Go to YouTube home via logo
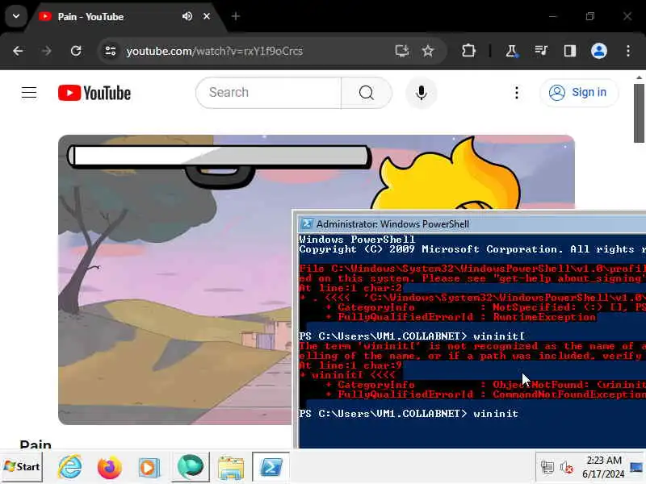646x484 pixels. [94, 93]
